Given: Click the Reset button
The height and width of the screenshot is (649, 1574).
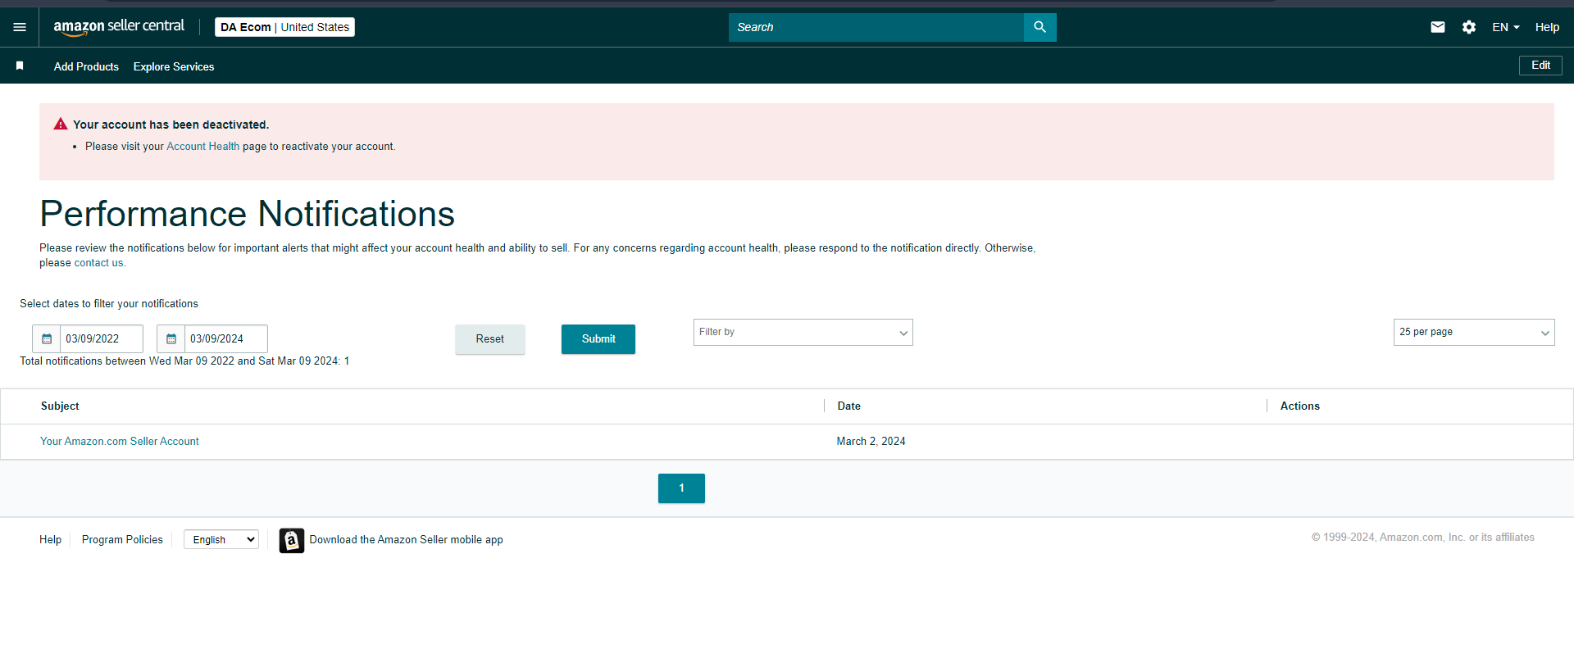Looking at the screenshot, I should (x=490, y=339).
